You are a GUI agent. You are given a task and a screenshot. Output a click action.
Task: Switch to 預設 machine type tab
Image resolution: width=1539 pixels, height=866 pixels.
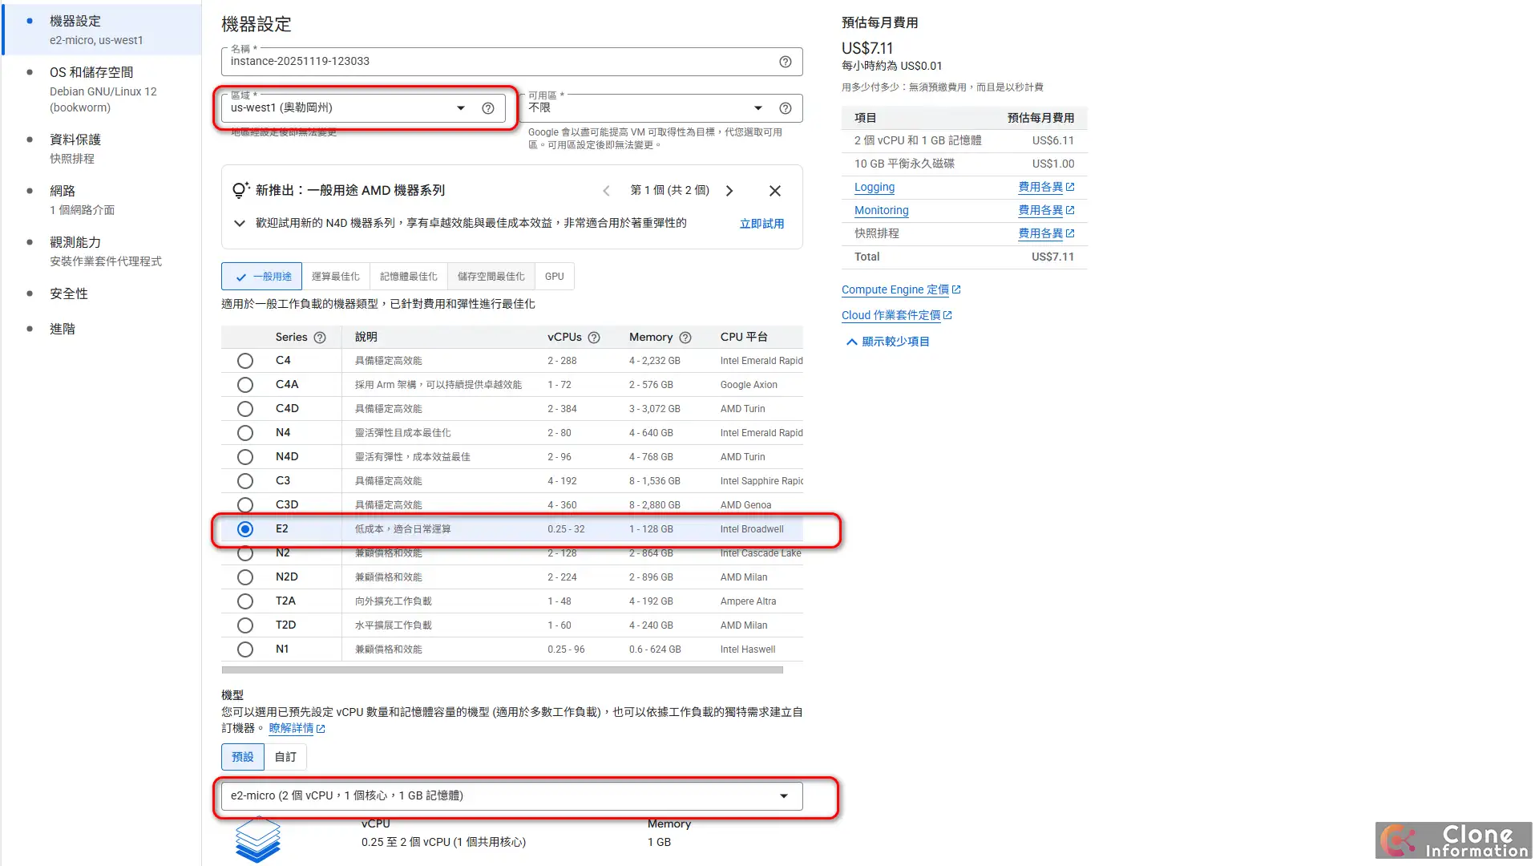[243, 757]
